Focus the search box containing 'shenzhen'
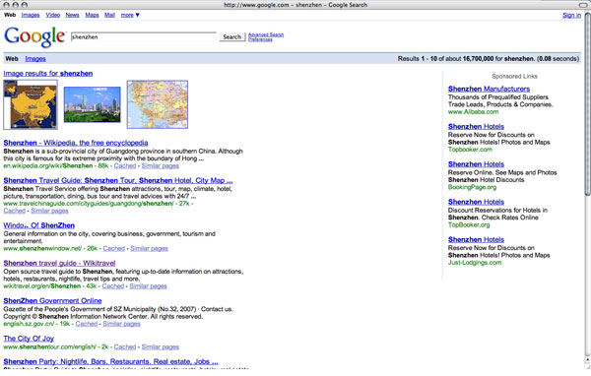Viewport: 591px width, 376px height. click(144, 37)
